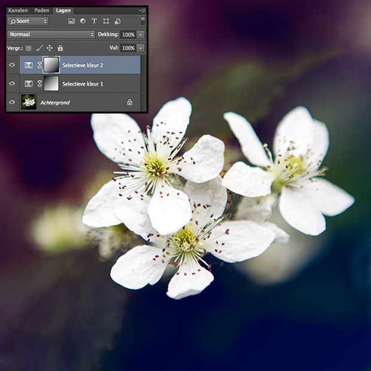This screenshot has width=371, height=371.
Task: Lock all padlock icon beside Vergr.
Action: coord(60,48)
